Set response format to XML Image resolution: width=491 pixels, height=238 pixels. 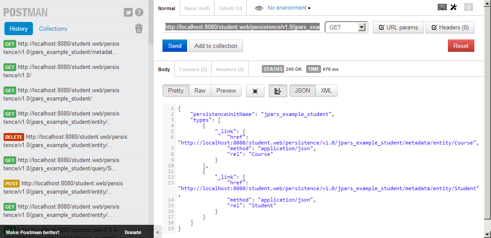click(326, 90)
